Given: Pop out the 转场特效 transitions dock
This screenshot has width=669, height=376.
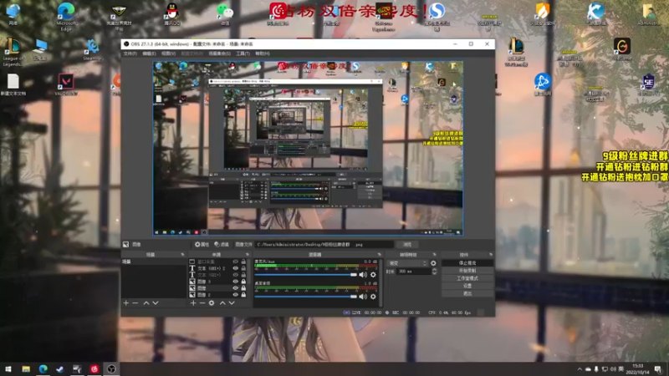Looking at the screenshot, I should click(x=434, y=255).
